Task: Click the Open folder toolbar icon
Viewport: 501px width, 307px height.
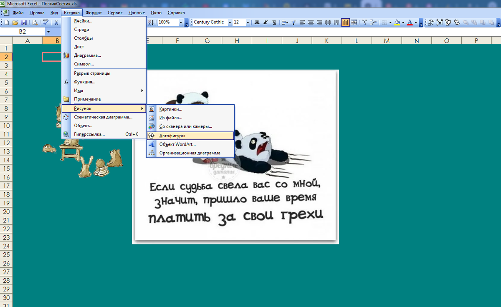Action: 15,22
